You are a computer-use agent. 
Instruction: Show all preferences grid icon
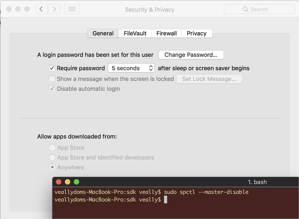pyautogui.click(x=72, y=9)
